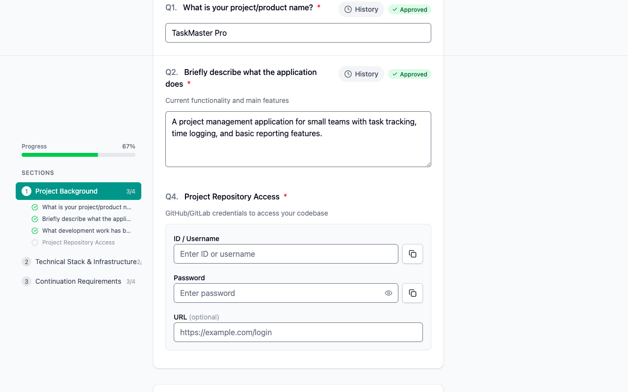Reveal the password with the eye toggle
This screenshot has width=628, height=392.
[x=389, y=293]
